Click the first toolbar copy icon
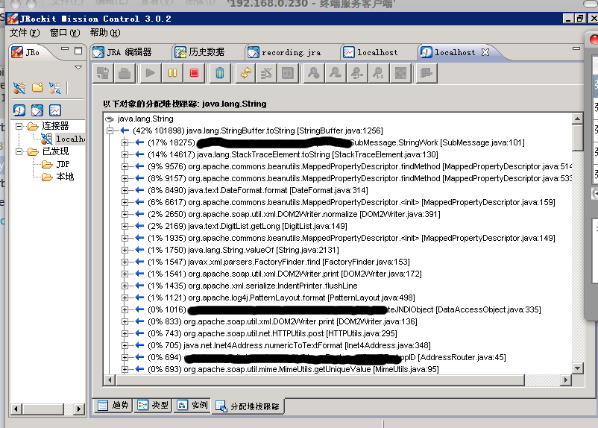The width and height of the screenshot is (598, 428). point(103,72)
